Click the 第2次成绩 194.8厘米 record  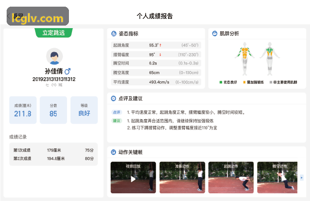[x=54, y=159]
